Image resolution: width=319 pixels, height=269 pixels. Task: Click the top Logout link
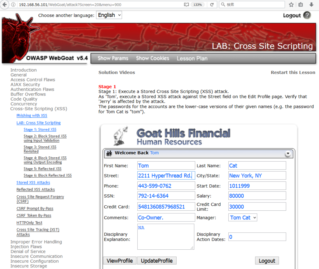[292, 16]
